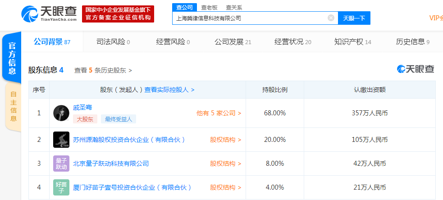Open the 公司背景 87 tab
443x200 pixels.
pos(52,42)
